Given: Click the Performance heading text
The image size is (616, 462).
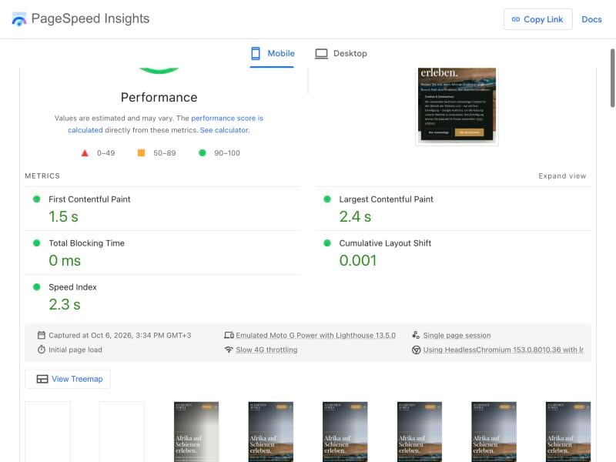Looking at the screenshot, I should (159, 98).
